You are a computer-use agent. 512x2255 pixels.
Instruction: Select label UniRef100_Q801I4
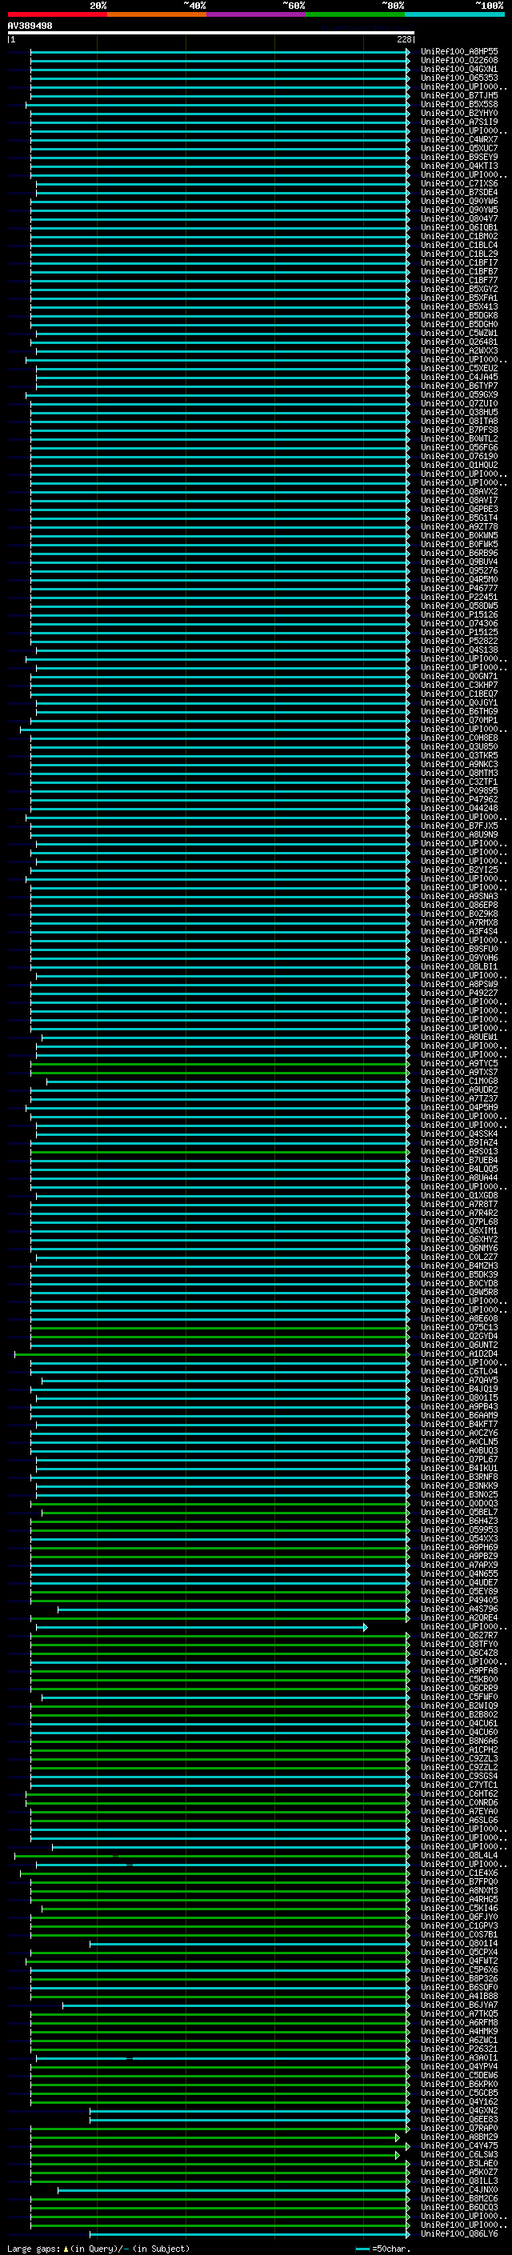(x=459, y=1943)
